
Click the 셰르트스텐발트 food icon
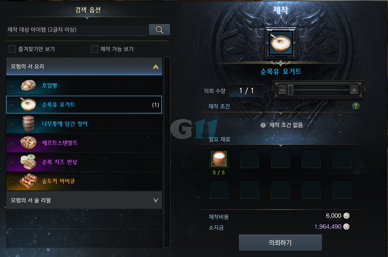coord(28,143)
